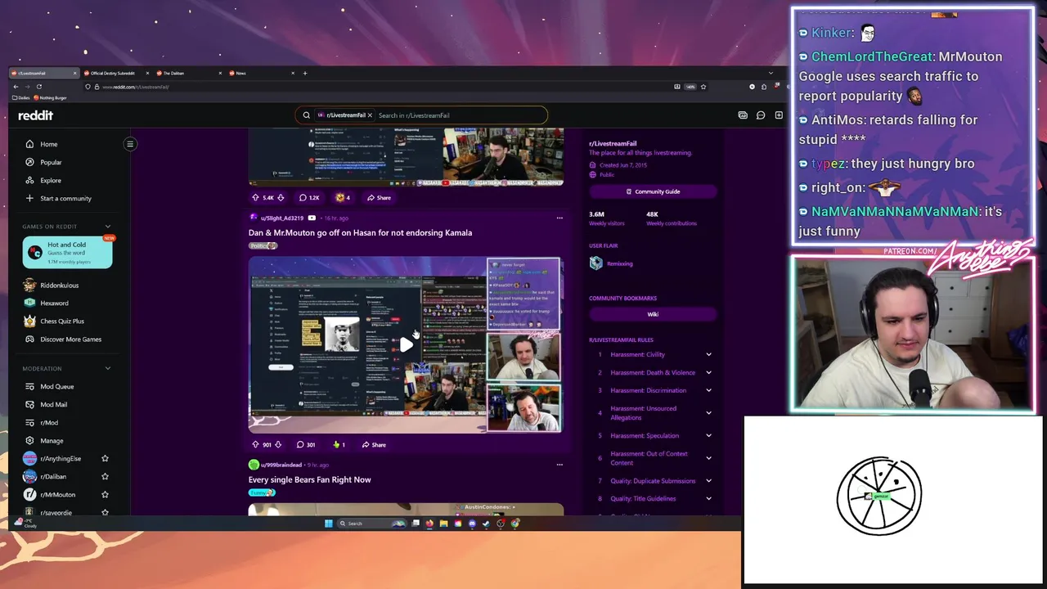This screenshot has height=589, width=1047.
Task: Upvote the Dan & Mr.Mouton post
Action: [x=255, y=444]
